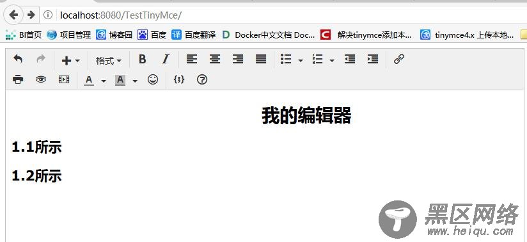This screenshot has height=242, width=527.
Task: Click the redo toolbar button
Action: point(41,60)
